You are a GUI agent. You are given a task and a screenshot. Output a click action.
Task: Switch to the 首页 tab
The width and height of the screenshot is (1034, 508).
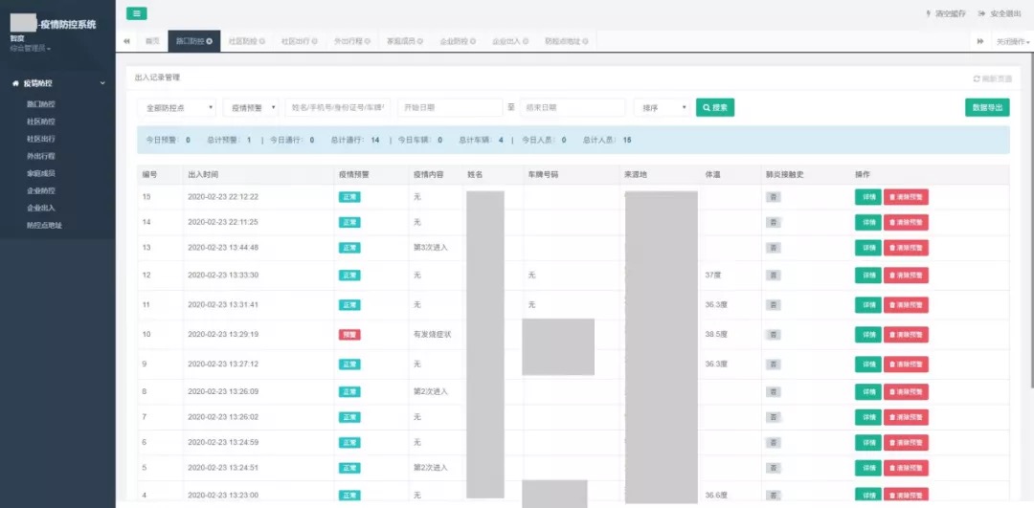pyautogui.click(x=151, y=41)
